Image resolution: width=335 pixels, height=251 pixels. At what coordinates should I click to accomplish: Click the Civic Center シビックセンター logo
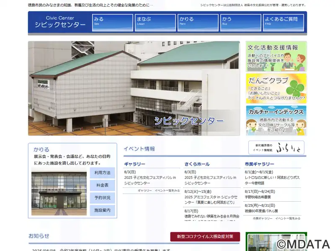(60, 22)
